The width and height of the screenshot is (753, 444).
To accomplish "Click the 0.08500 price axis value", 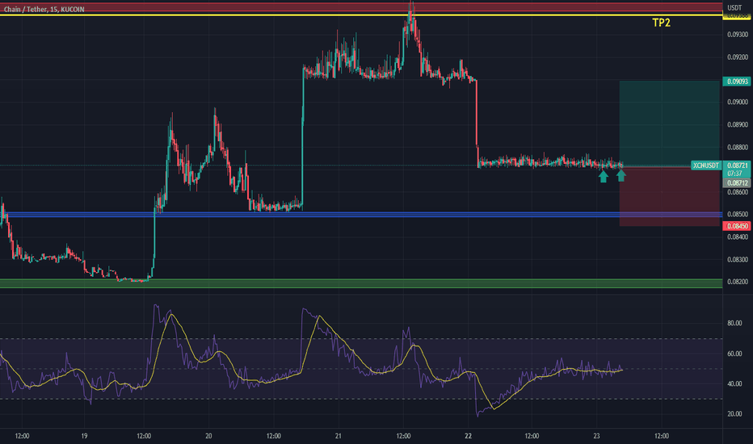I will (x=737, y=214).
